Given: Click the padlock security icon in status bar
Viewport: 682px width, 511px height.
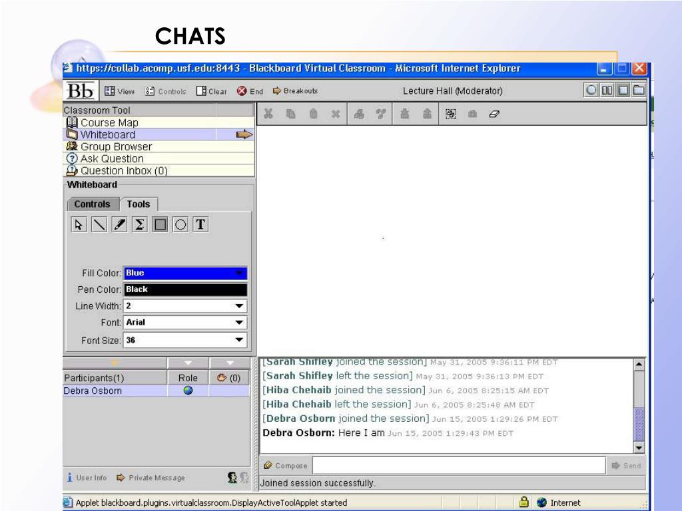Looking at the screenshot, I should pyautogui.click(x=524, y=502).
